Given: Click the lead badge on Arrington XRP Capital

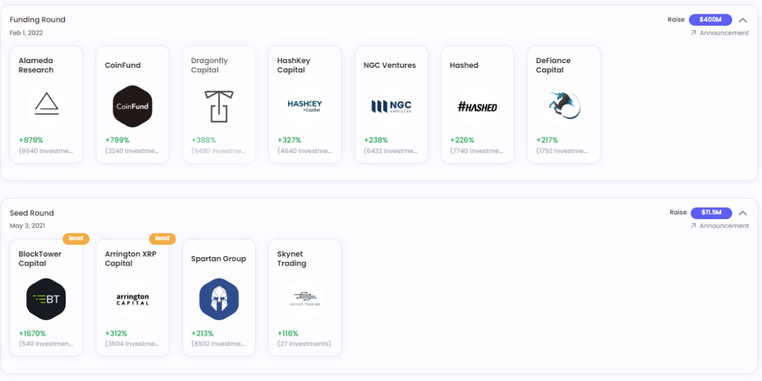Looking at the screenshot, I should point(163,238).
